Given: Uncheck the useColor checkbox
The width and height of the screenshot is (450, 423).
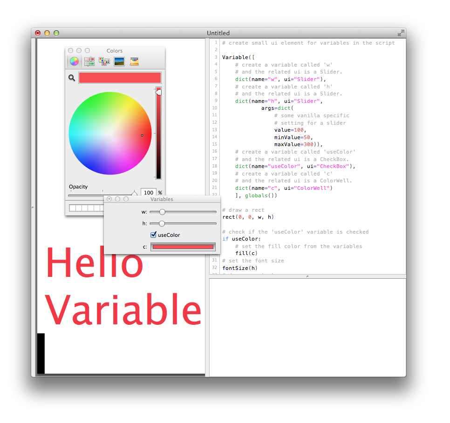Looking at the screenshot, I should tap(154, 235).
